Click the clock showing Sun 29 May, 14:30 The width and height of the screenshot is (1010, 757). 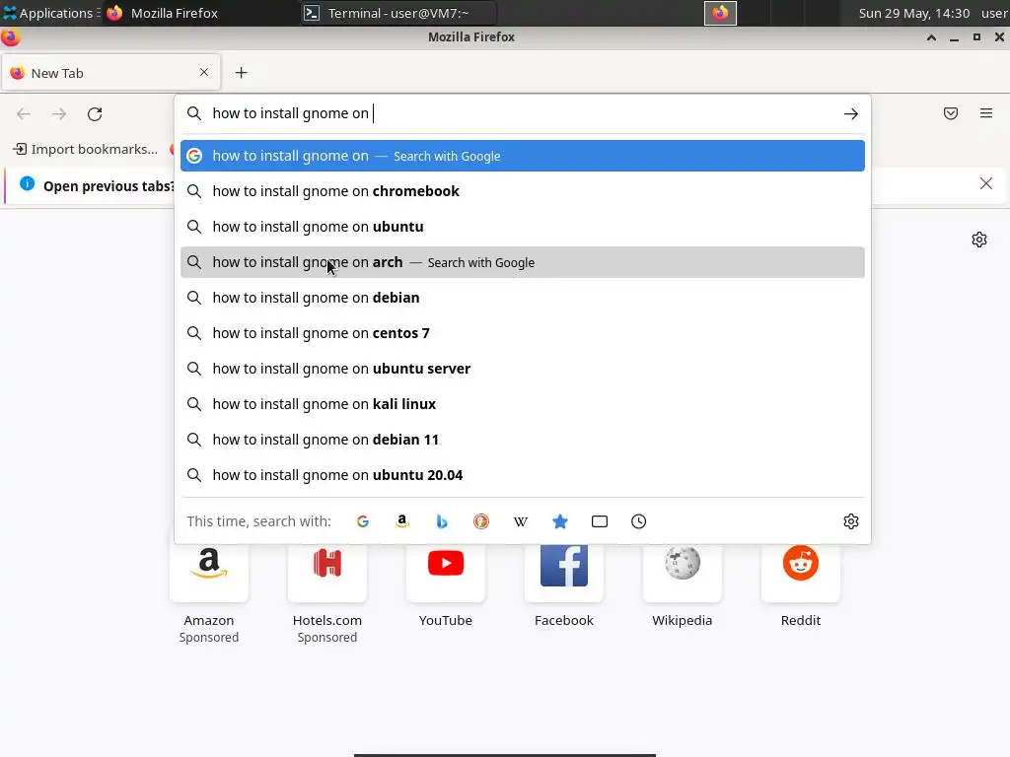(x=914, y=13)
